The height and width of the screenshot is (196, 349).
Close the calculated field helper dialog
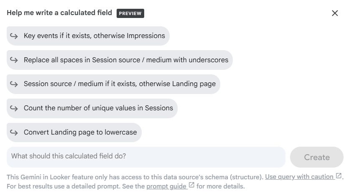[x=335, y=13]
